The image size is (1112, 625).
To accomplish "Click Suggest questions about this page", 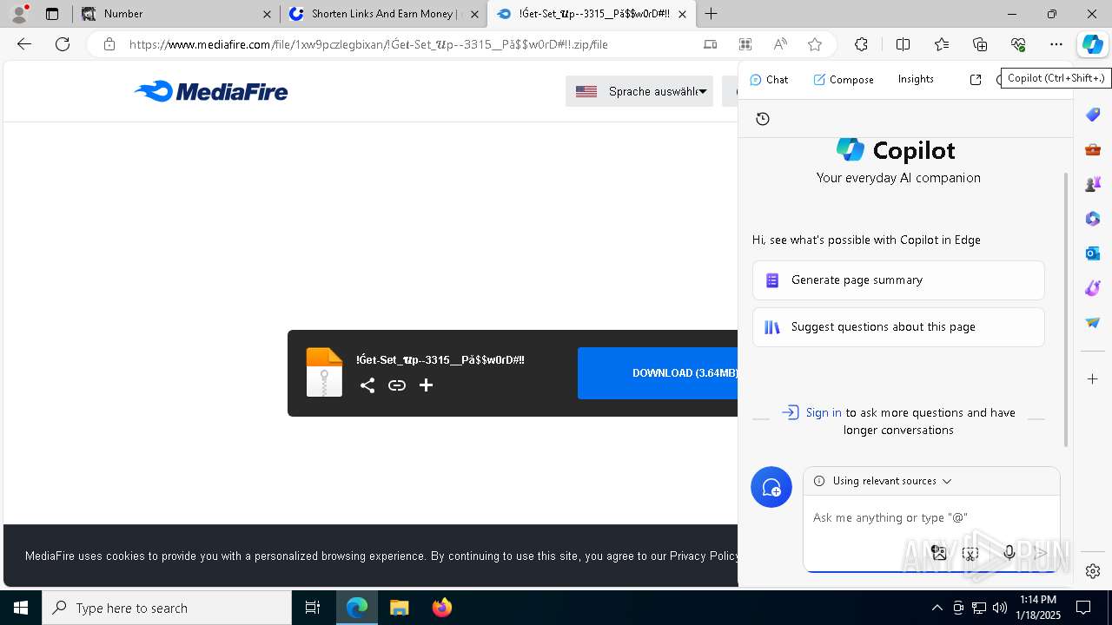I will pyautogui.click(x=898, y=327).
